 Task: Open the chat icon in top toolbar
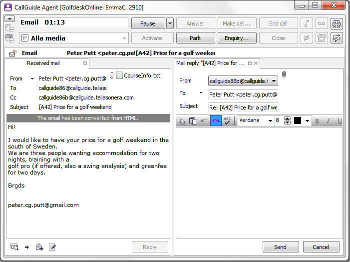[x=337, y=38]
